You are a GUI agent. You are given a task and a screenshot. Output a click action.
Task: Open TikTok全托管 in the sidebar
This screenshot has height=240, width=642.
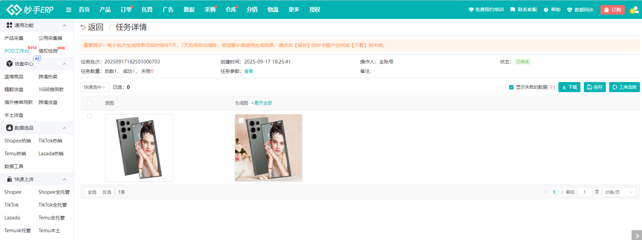pos(53,205)
